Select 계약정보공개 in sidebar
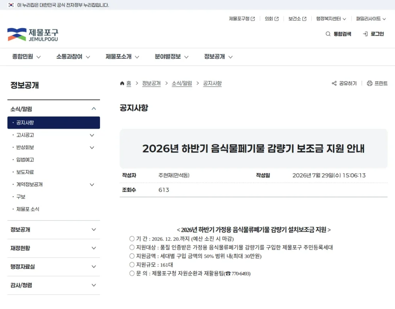 tap(29, 185)
